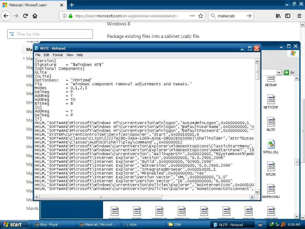Click NLITE - Notepad taskbar button
This screenshot has width=305, height=229.
[232, 225]
